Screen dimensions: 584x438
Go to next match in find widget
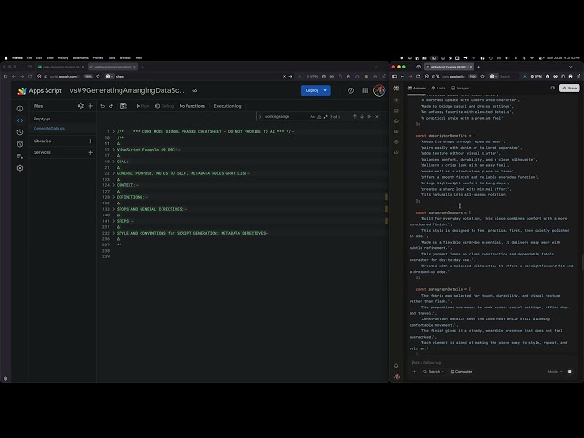tap(362, 116)
